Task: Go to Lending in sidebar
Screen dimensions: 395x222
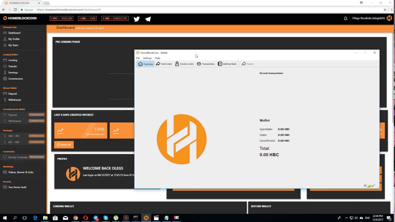Action: coord(13,60)
